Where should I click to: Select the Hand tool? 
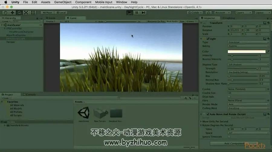(5, 13)
